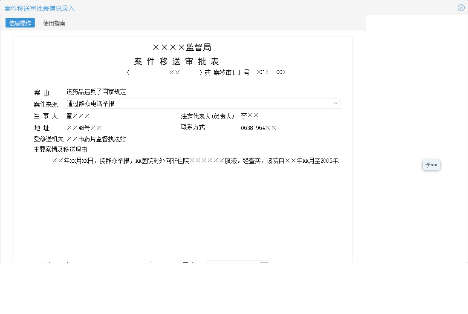Edit the 当事人 value 章×××

78,115
